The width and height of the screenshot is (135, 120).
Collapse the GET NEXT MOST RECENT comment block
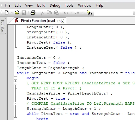click(15, 83)
